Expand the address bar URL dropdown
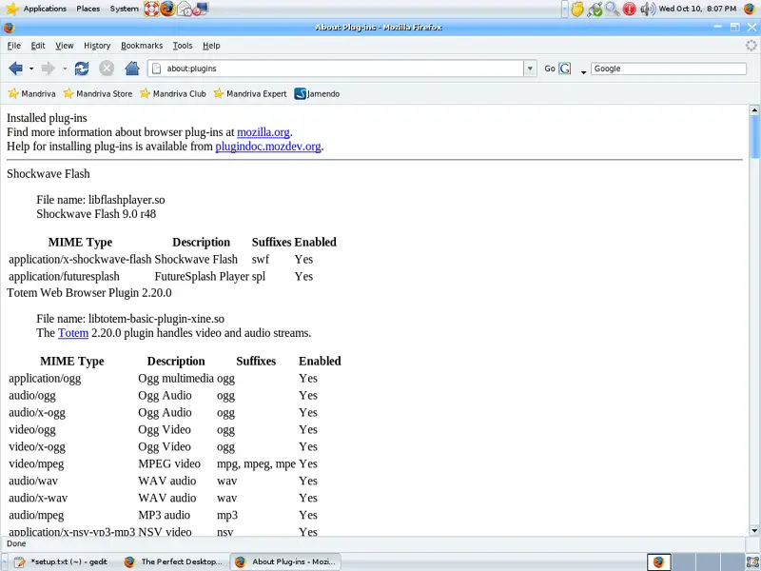 [530, 69]
